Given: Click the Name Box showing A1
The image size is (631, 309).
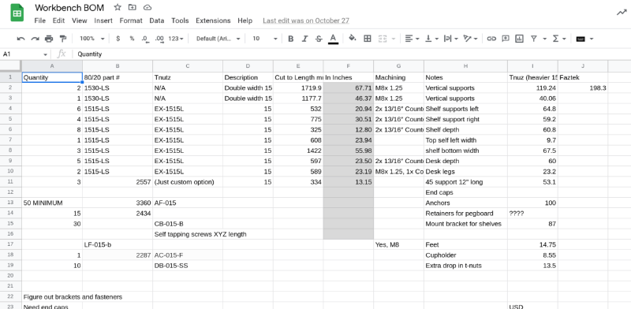Looking at the screenshot, I should coord(25,54).
